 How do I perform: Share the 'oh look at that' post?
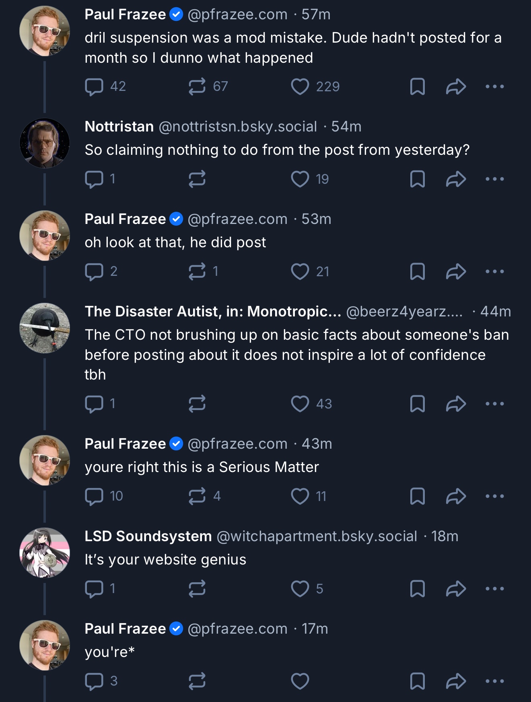tap(456, 271)
